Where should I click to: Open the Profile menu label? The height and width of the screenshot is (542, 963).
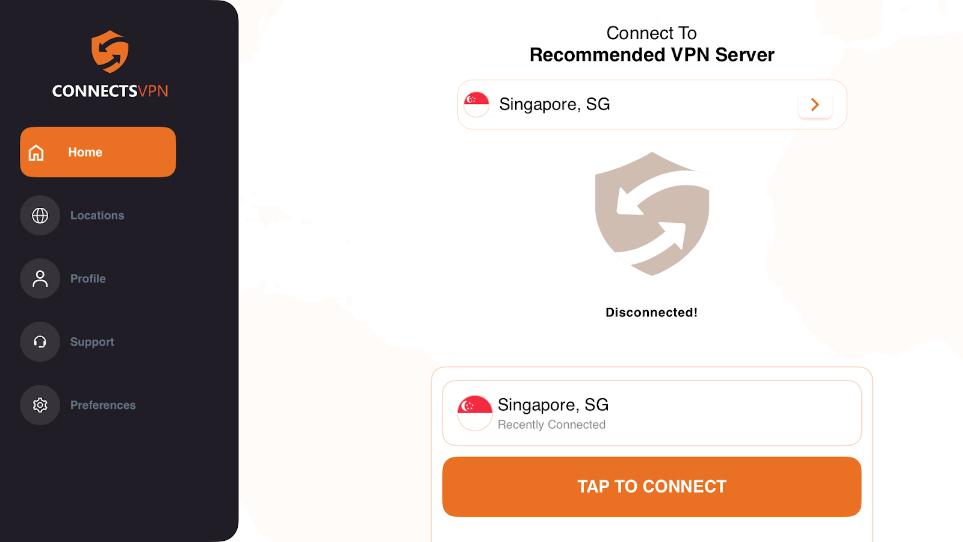coord(88,279)
